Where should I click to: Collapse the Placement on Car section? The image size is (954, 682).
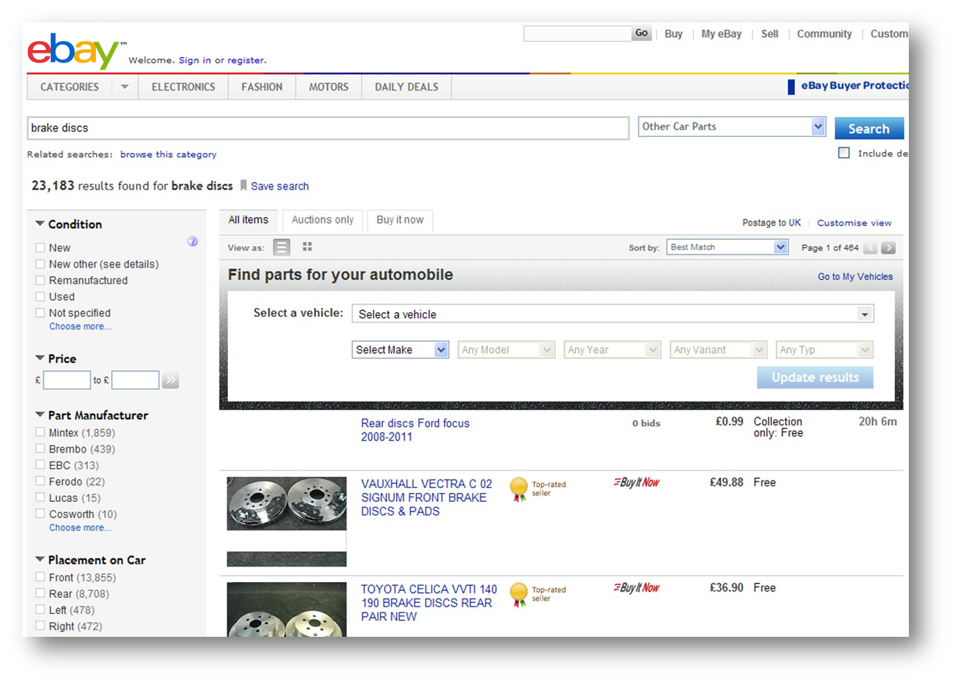click(x=40, y=559)
